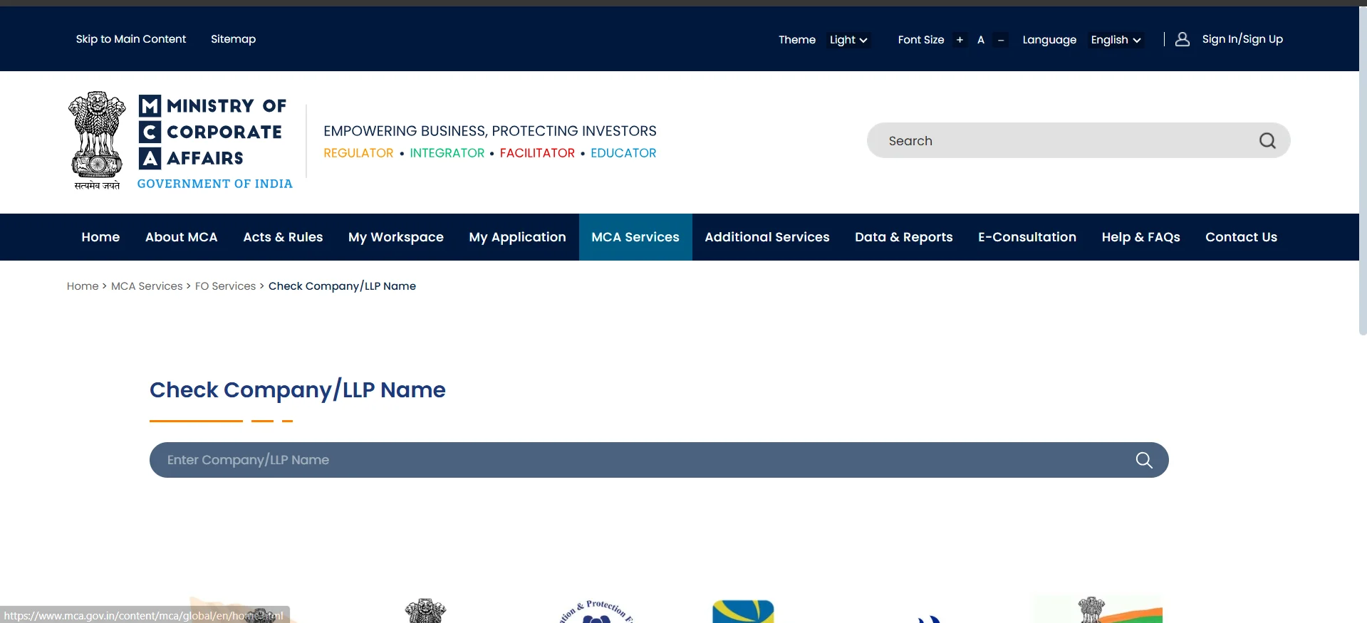The image size is (1367, 623).
Task: Click the national emblem logo
Action: (97, 140)
